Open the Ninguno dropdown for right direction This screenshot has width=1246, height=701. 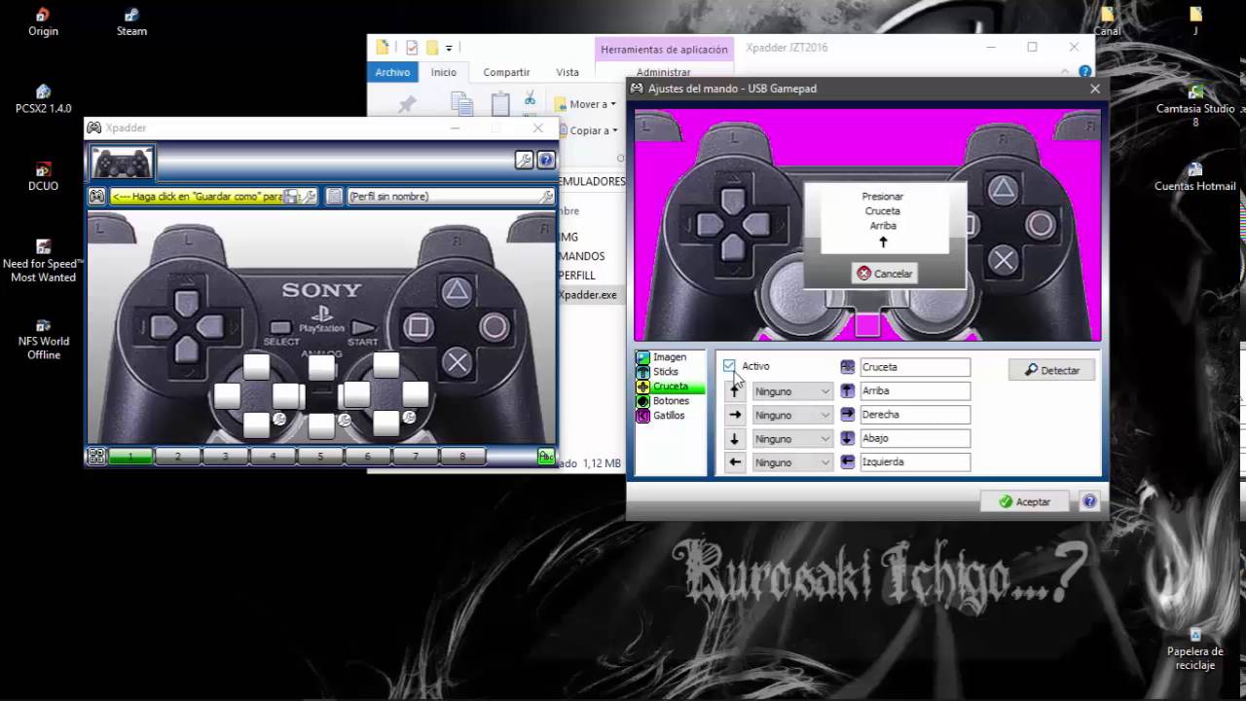point(792,415)
